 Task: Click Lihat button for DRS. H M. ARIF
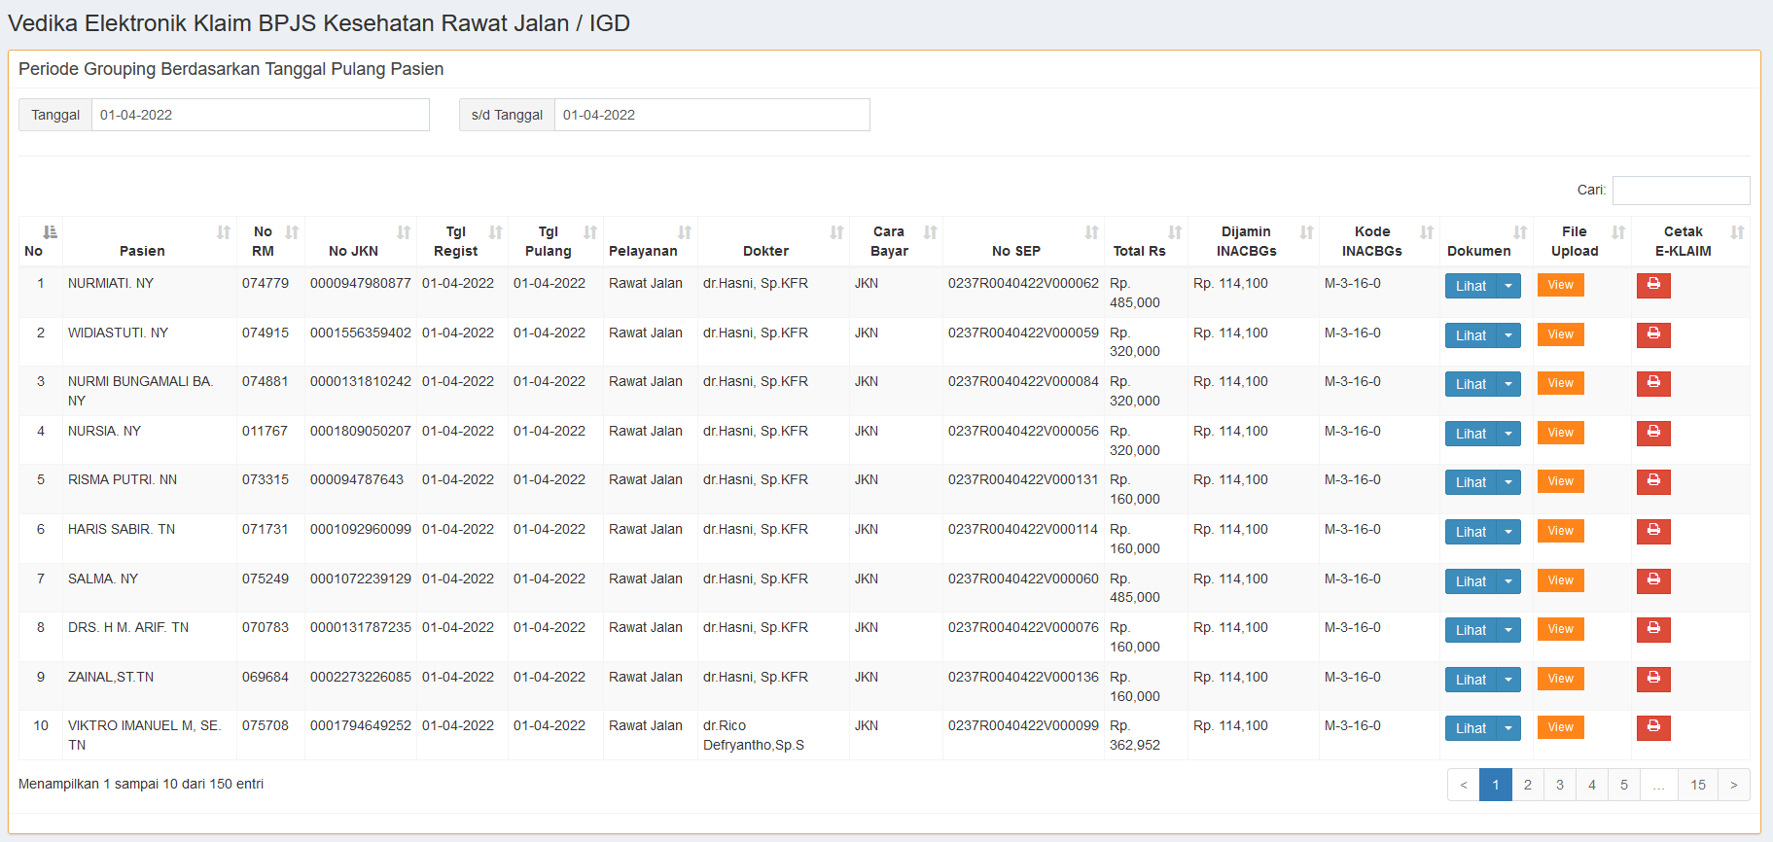point(1470,630)
